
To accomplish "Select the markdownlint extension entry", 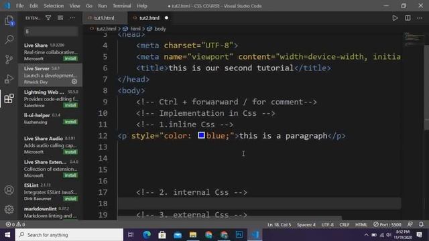I will (50, 212).
